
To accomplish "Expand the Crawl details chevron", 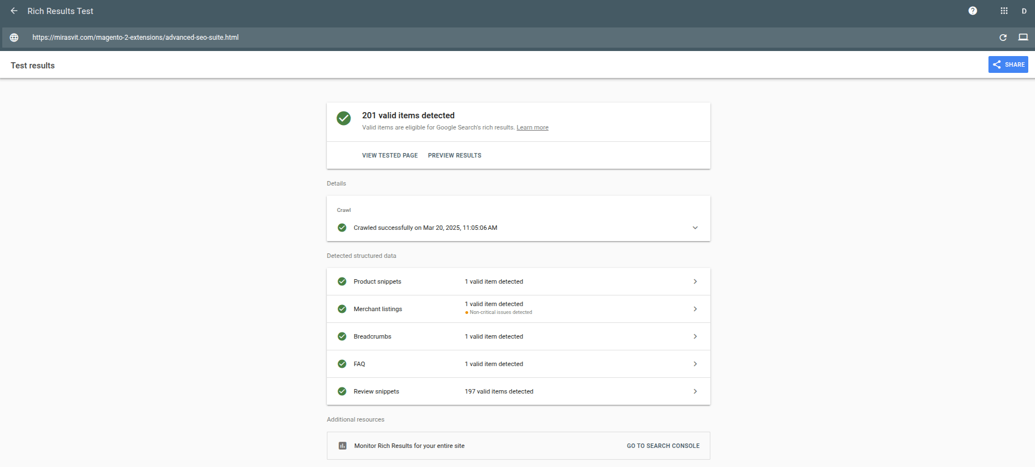I will coord(695,228).
